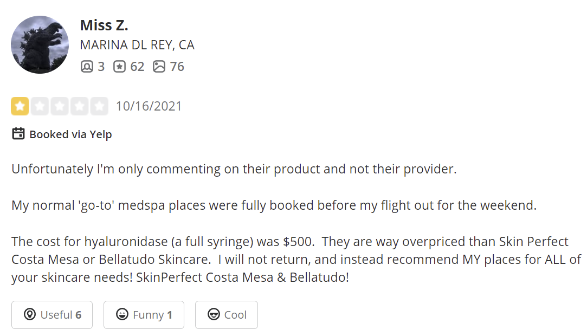Open Miss Z.'s Godzilla profile photo
The image size is (587, 336).
40,44
